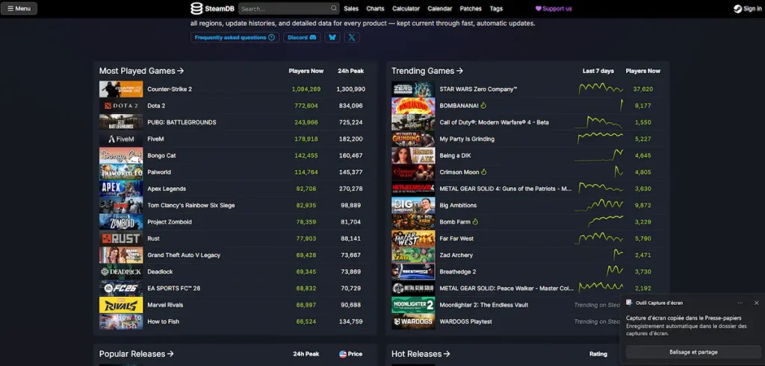Click the Big Ambitions thumbnail

pos(413,205)
